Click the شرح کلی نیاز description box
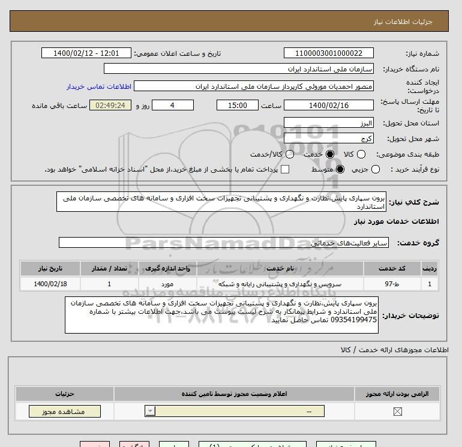This screenshot has height=447, width=462. (221, 202)
